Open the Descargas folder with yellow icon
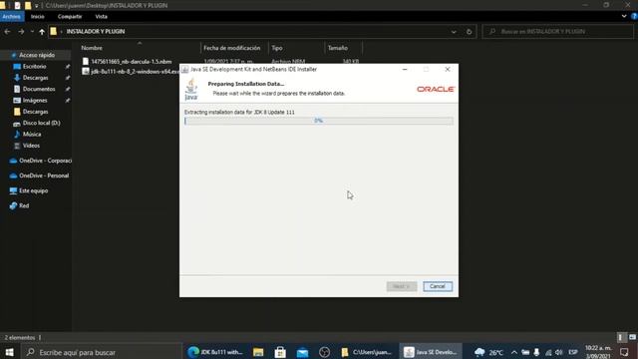This screenshot has height=359, width=638. click(x=36, y=112)
